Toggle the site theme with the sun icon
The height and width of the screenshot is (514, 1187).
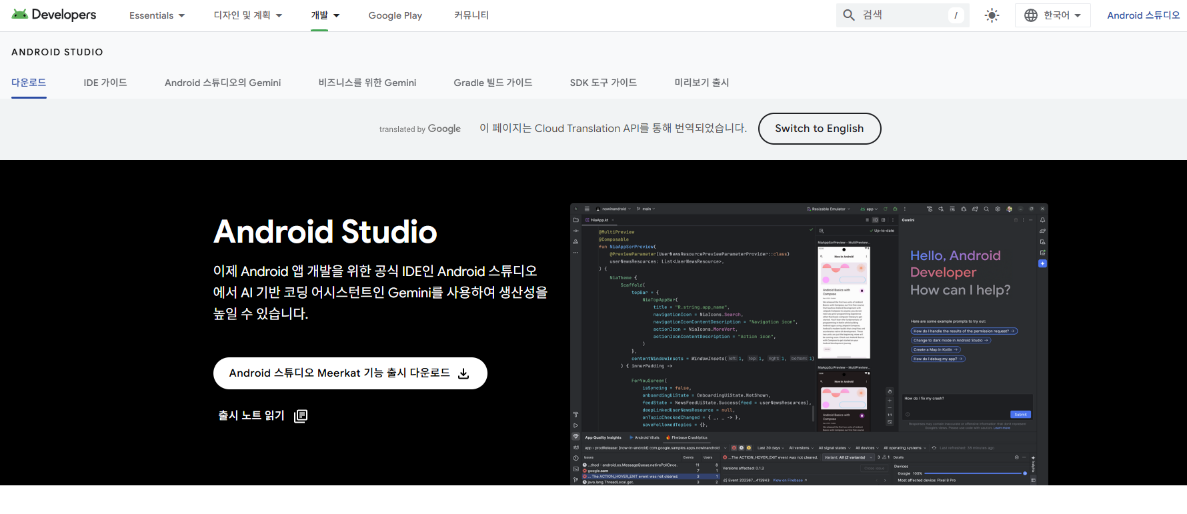[992, 15]
